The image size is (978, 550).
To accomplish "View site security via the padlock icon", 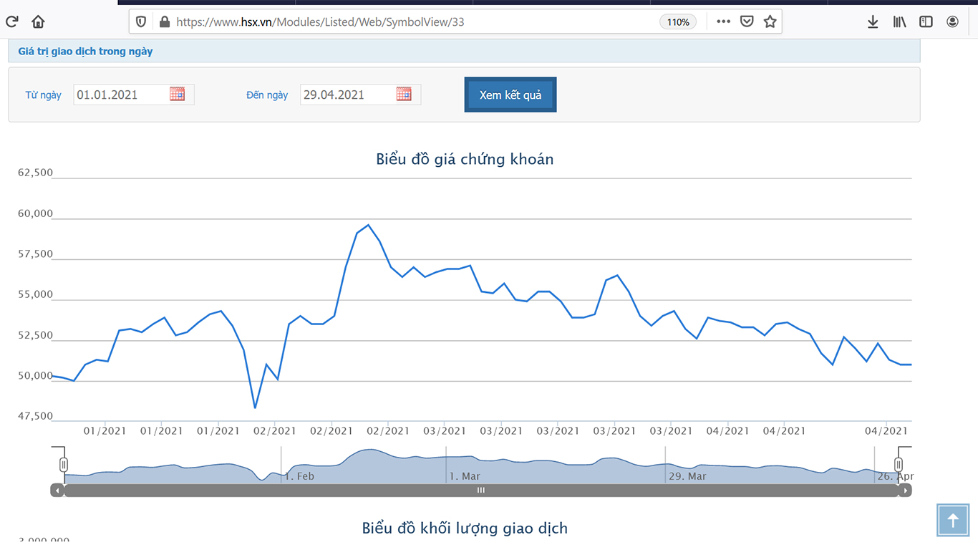I will tap(165, 21).
